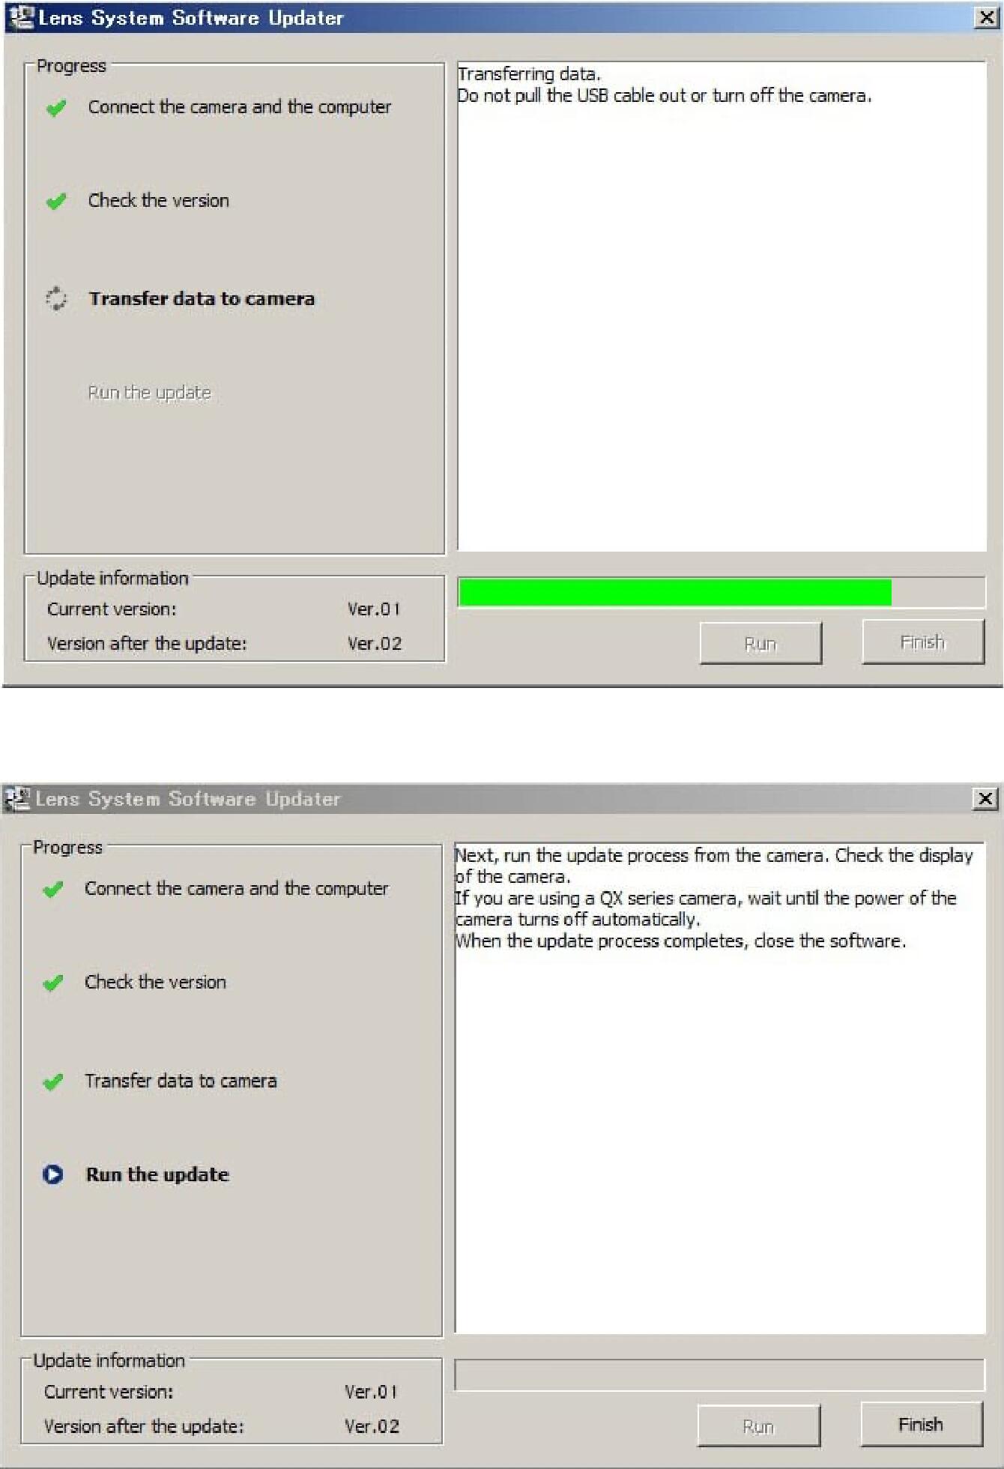The width and height of the screenshot is (1004, 1469).
Task: Select the bold Transfer data to camera step
Action: 202,299
